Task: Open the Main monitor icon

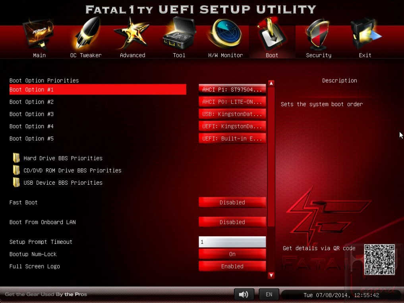Action: [39, 35]
